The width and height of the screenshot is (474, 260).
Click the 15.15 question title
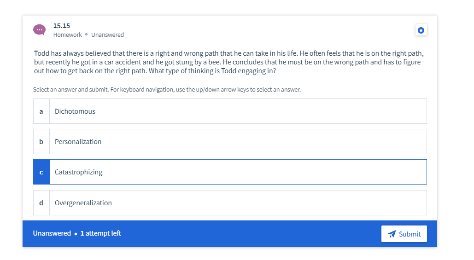pos(62,26)
